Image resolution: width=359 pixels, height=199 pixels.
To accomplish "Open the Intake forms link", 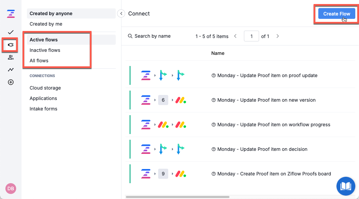I will (x=43, y=109).
